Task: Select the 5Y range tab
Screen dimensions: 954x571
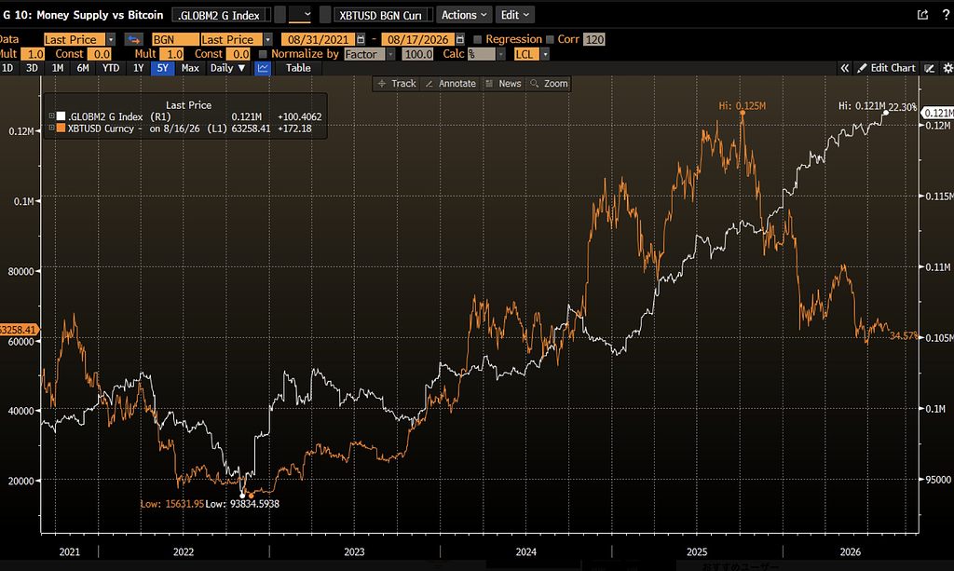Action: 162,68
